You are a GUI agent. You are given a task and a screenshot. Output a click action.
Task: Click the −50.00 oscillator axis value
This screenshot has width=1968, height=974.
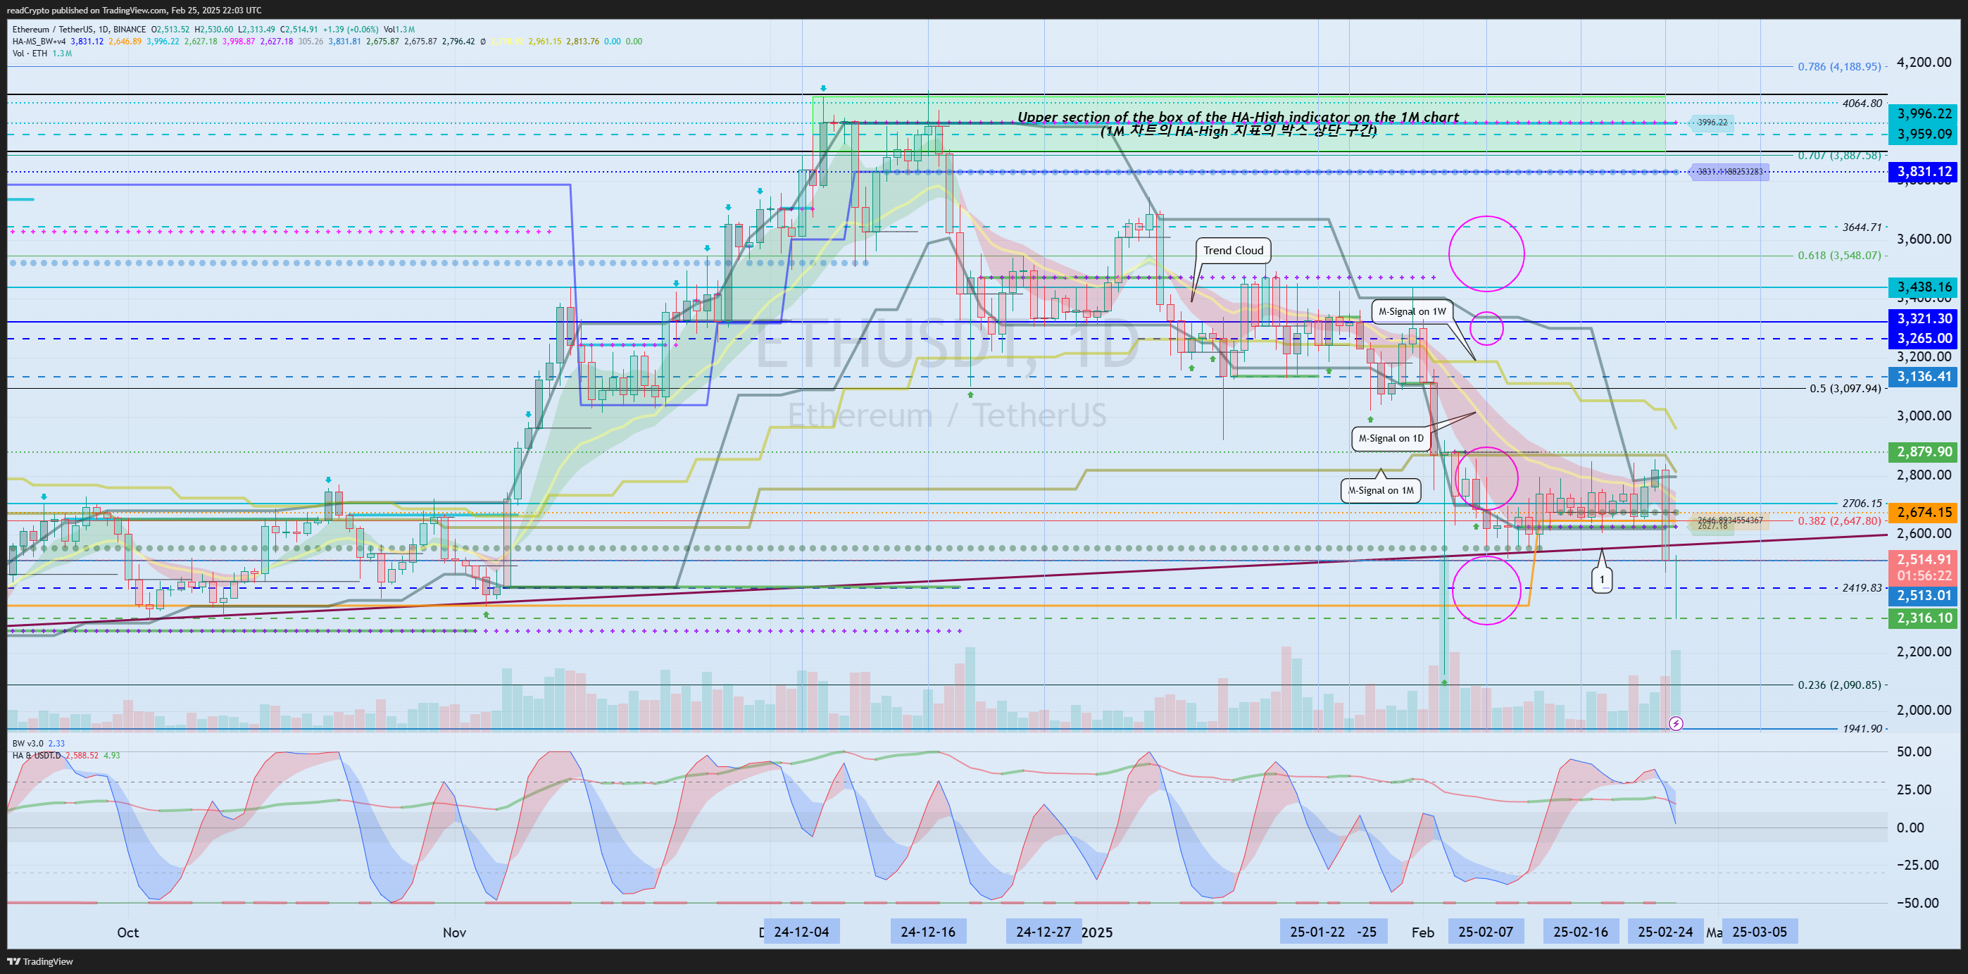(x=1917, y=903)
